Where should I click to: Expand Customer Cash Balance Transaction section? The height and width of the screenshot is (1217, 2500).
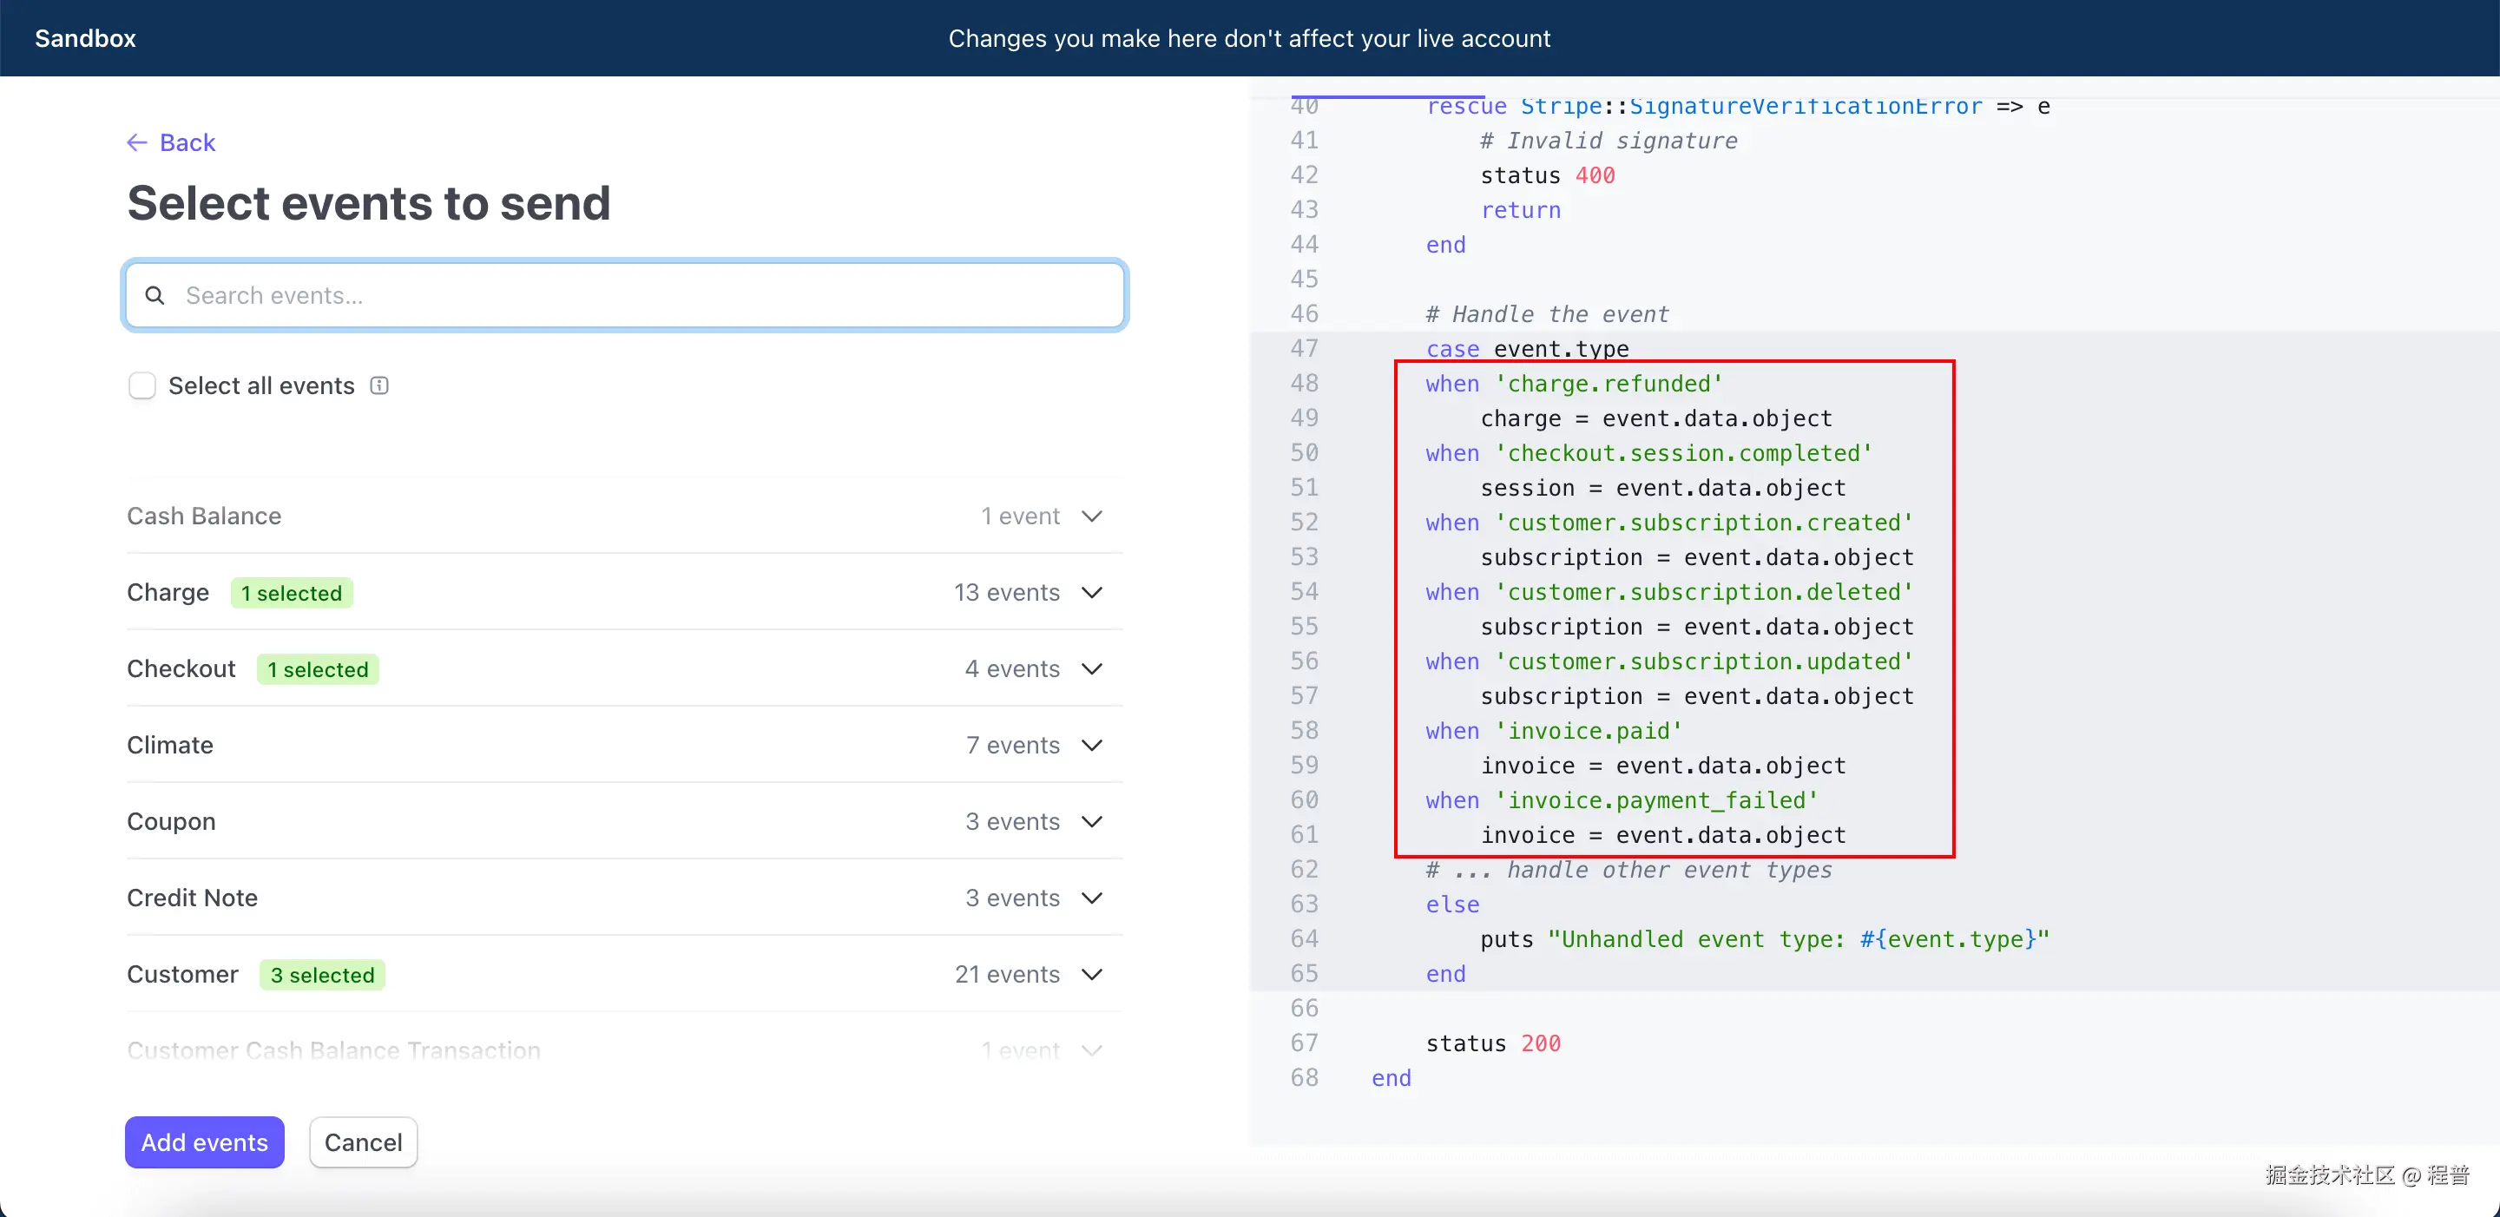click(1092, 1049)
